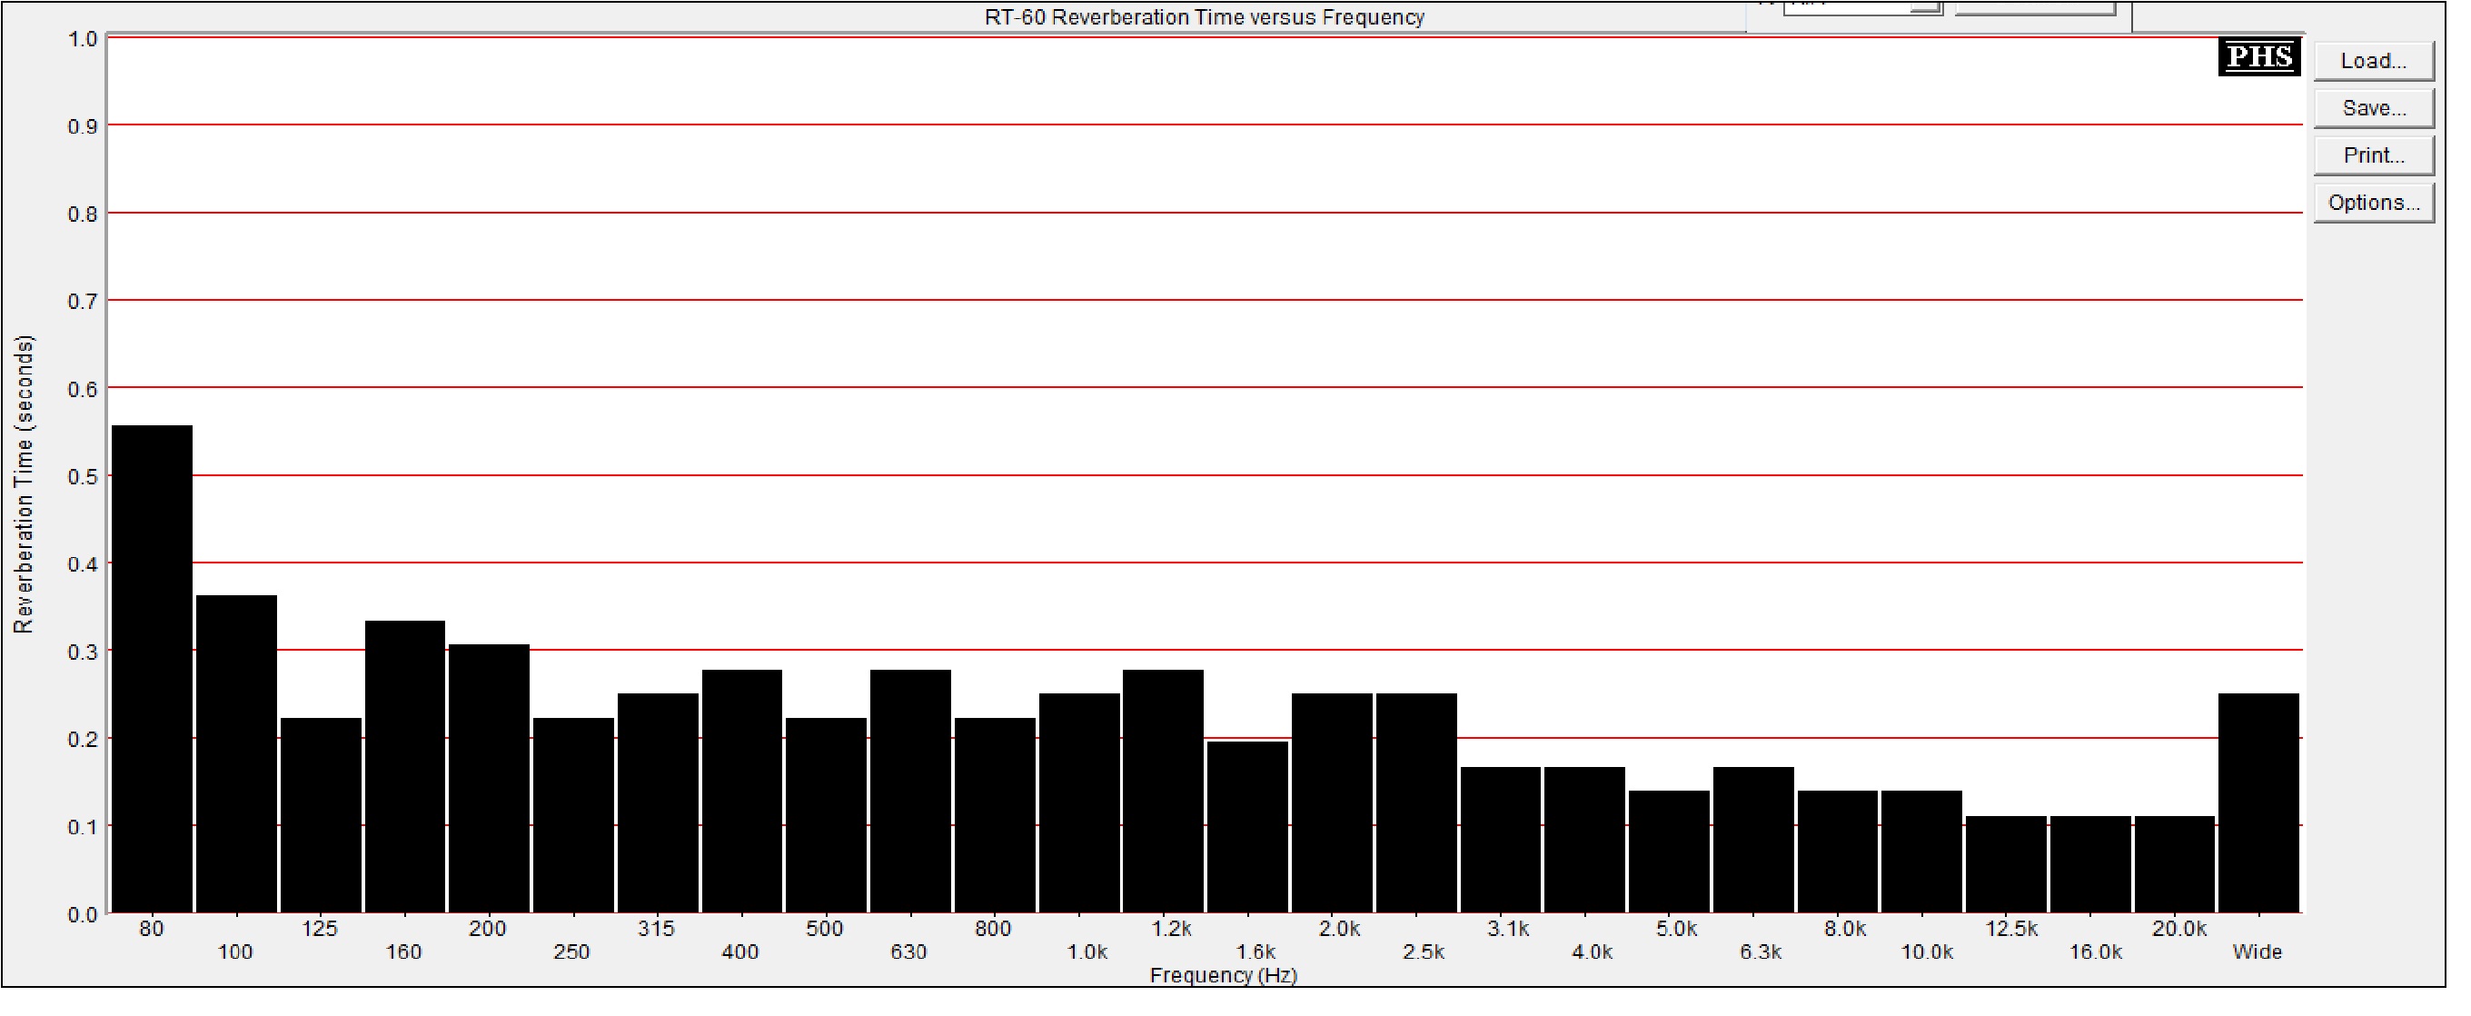Open the Options... dialog
2471x1016 pixels.
(x=2373, y=203)
